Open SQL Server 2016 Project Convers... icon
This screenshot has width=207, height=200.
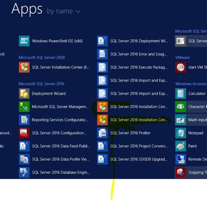pyautogui.click(x=103, y=146)
